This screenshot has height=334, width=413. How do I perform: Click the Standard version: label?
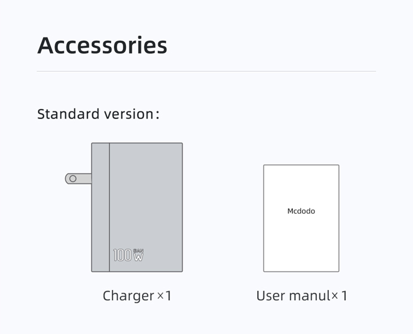(x=98, y=114)
